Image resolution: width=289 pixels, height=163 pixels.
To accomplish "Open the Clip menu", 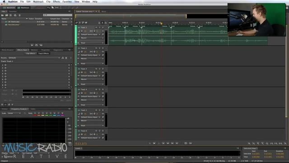I will pos(48,2).
